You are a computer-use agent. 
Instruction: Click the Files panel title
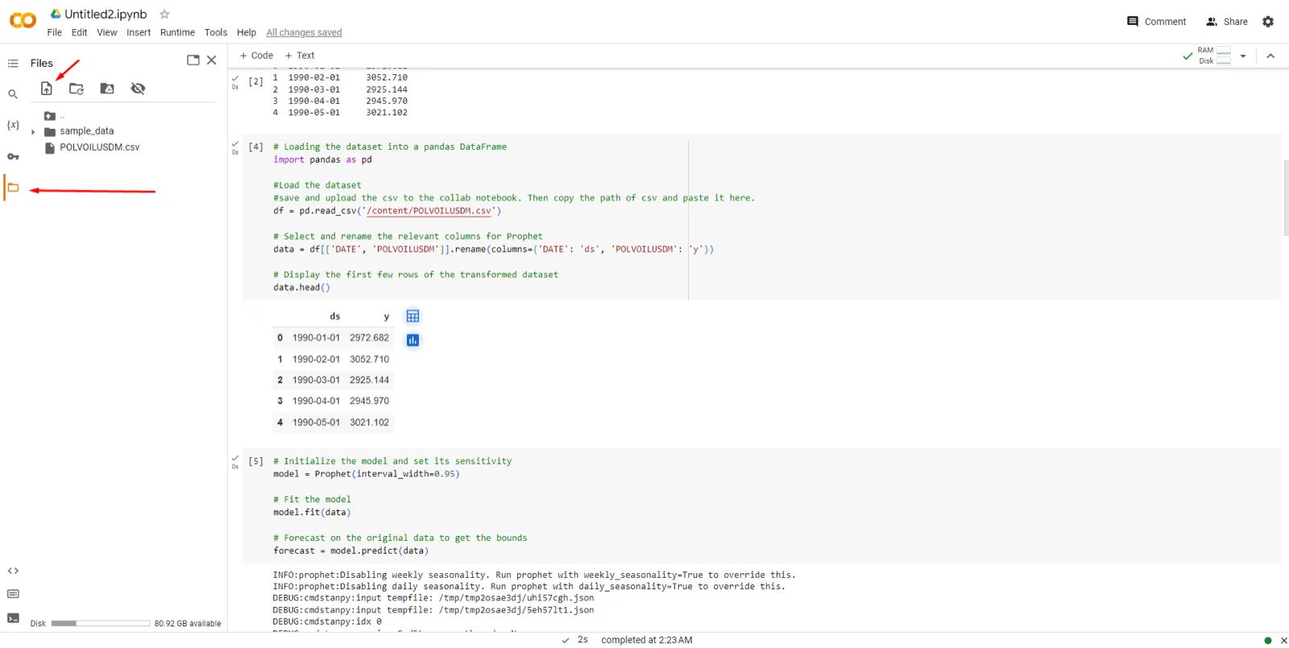42,63
